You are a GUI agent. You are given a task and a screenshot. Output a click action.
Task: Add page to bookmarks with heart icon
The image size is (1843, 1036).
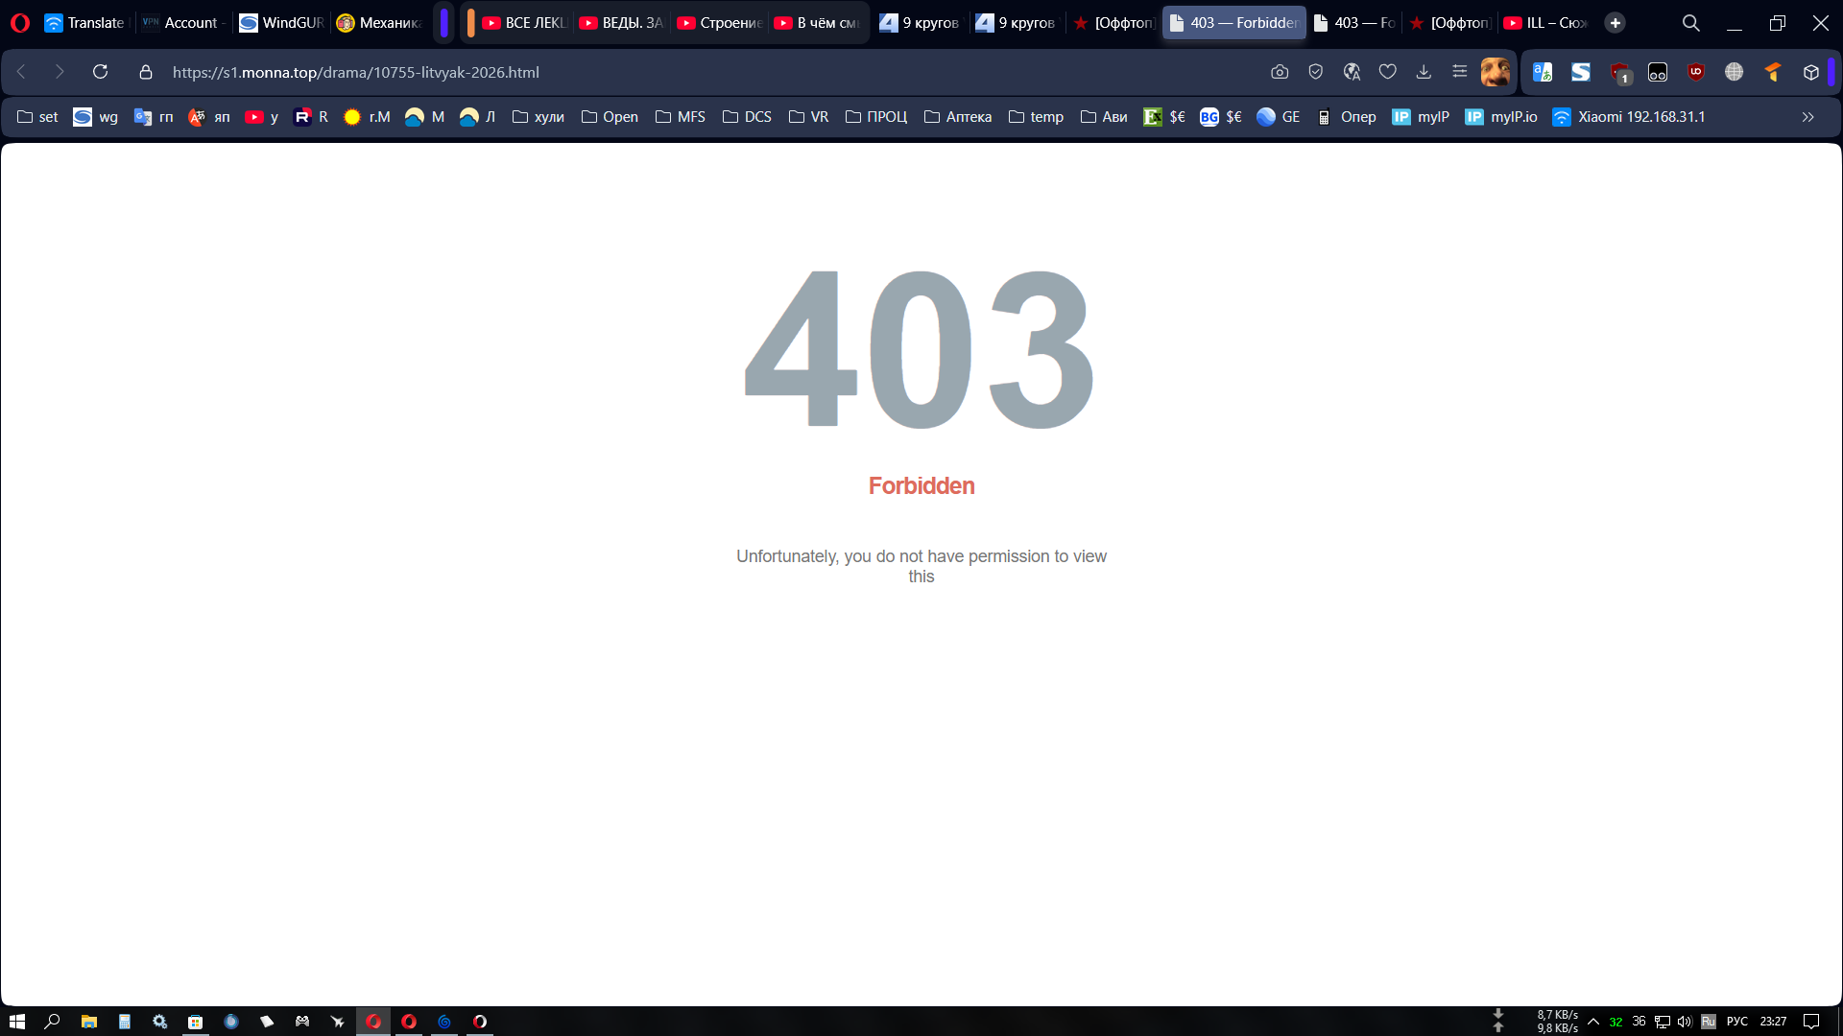(x=1387, y=72)
